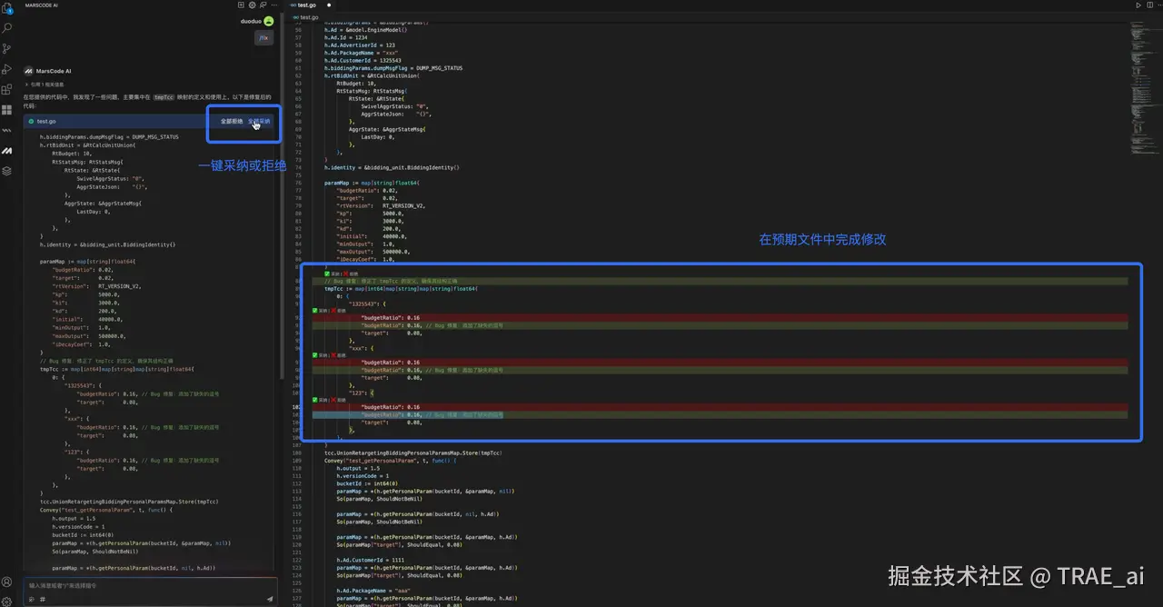Click the Convey("test_getPersonalParam") line in editor

click(x=391, y=461)
